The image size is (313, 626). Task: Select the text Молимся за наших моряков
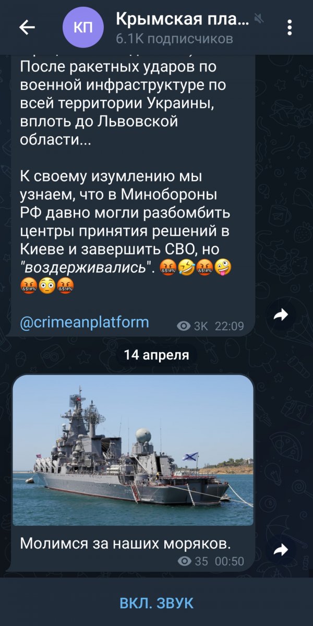125,543
